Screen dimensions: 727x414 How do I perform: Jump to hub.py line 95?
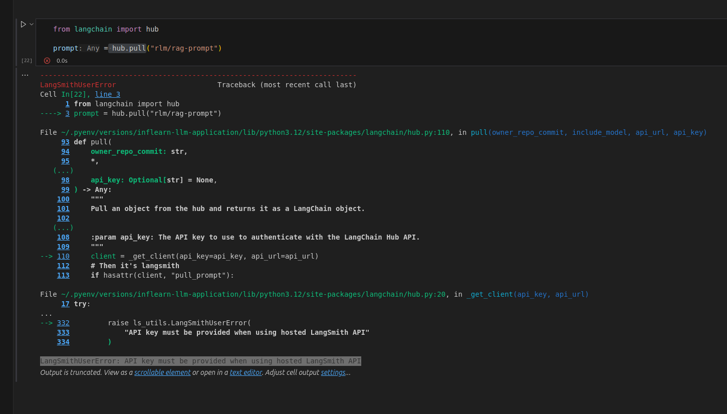coord(66,161)
